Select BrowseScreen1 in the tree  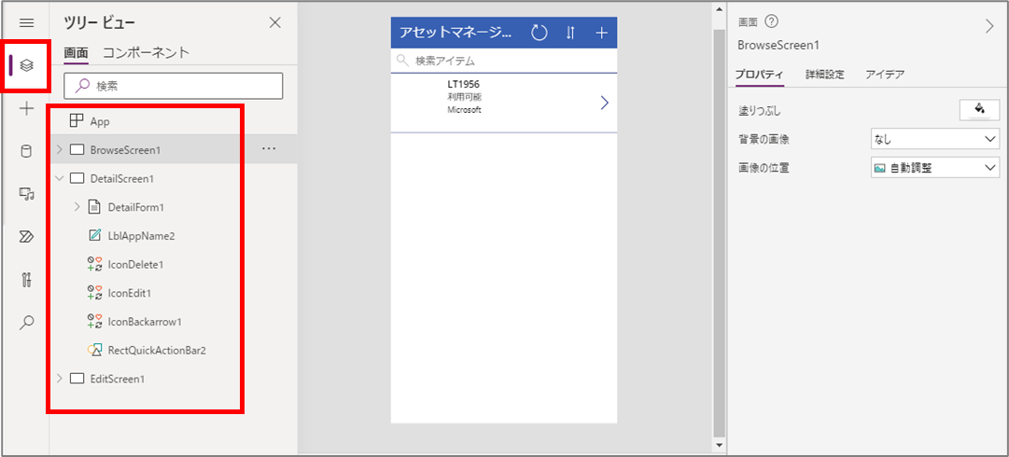[125, 149]
